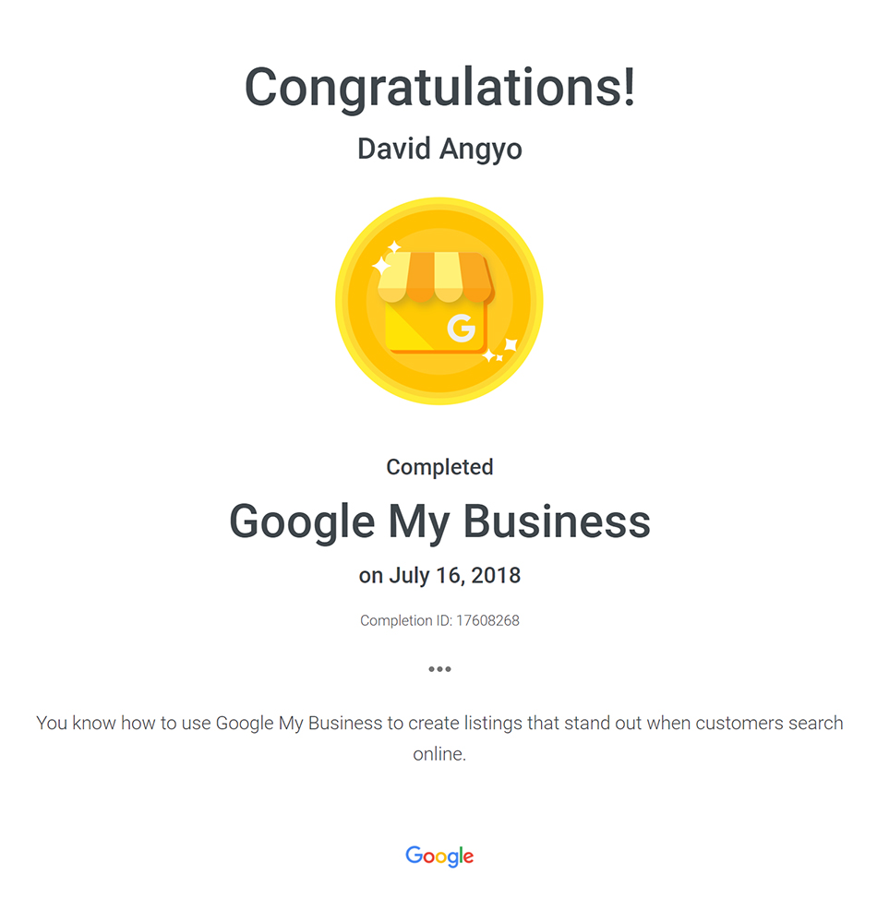877x923 pixels.
Task: Click the description sentence about listings
Action: tap(439, 738)
